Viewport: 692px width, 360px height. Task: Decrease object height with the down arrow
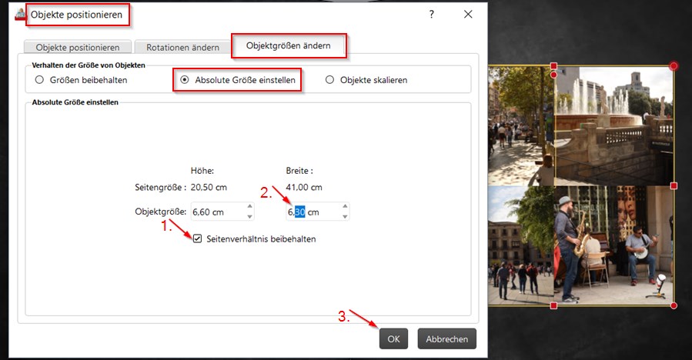pyautogui.click(x=249, y=216)
